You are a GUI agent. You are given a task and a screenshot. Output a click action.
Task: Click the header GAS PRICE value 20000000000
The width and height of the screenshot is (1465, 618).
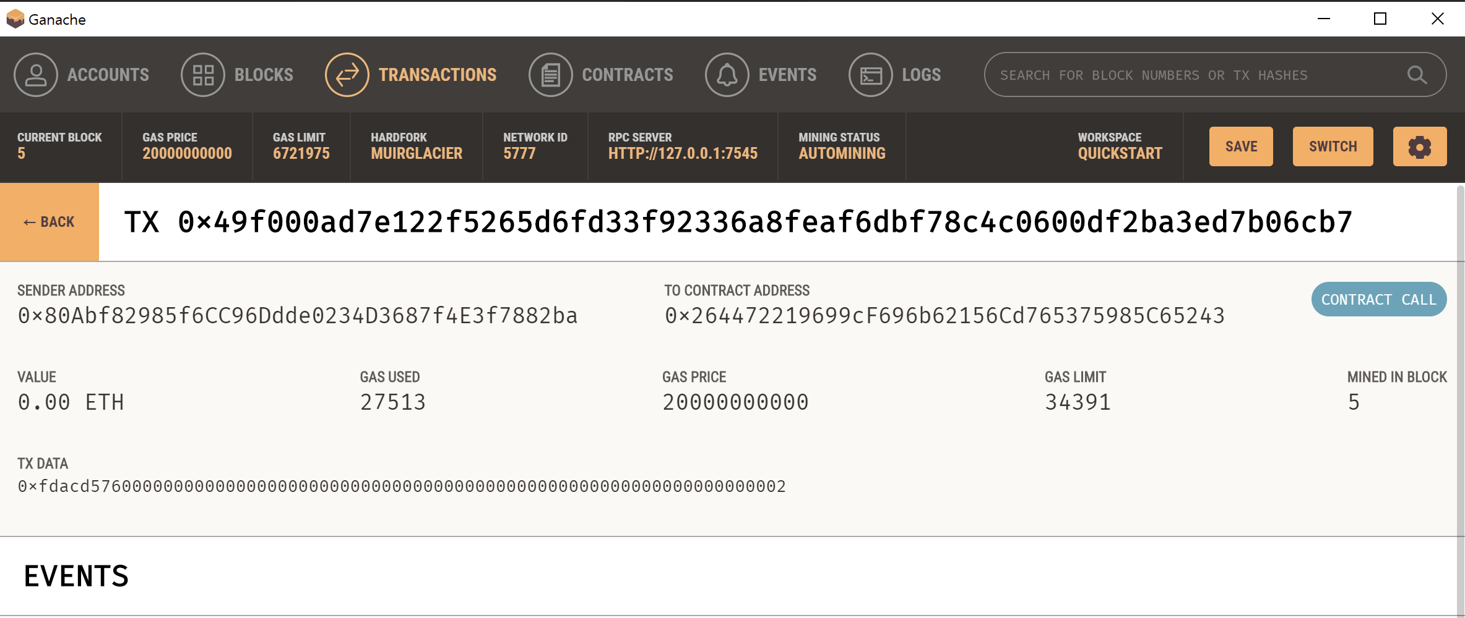coord(187,153)
